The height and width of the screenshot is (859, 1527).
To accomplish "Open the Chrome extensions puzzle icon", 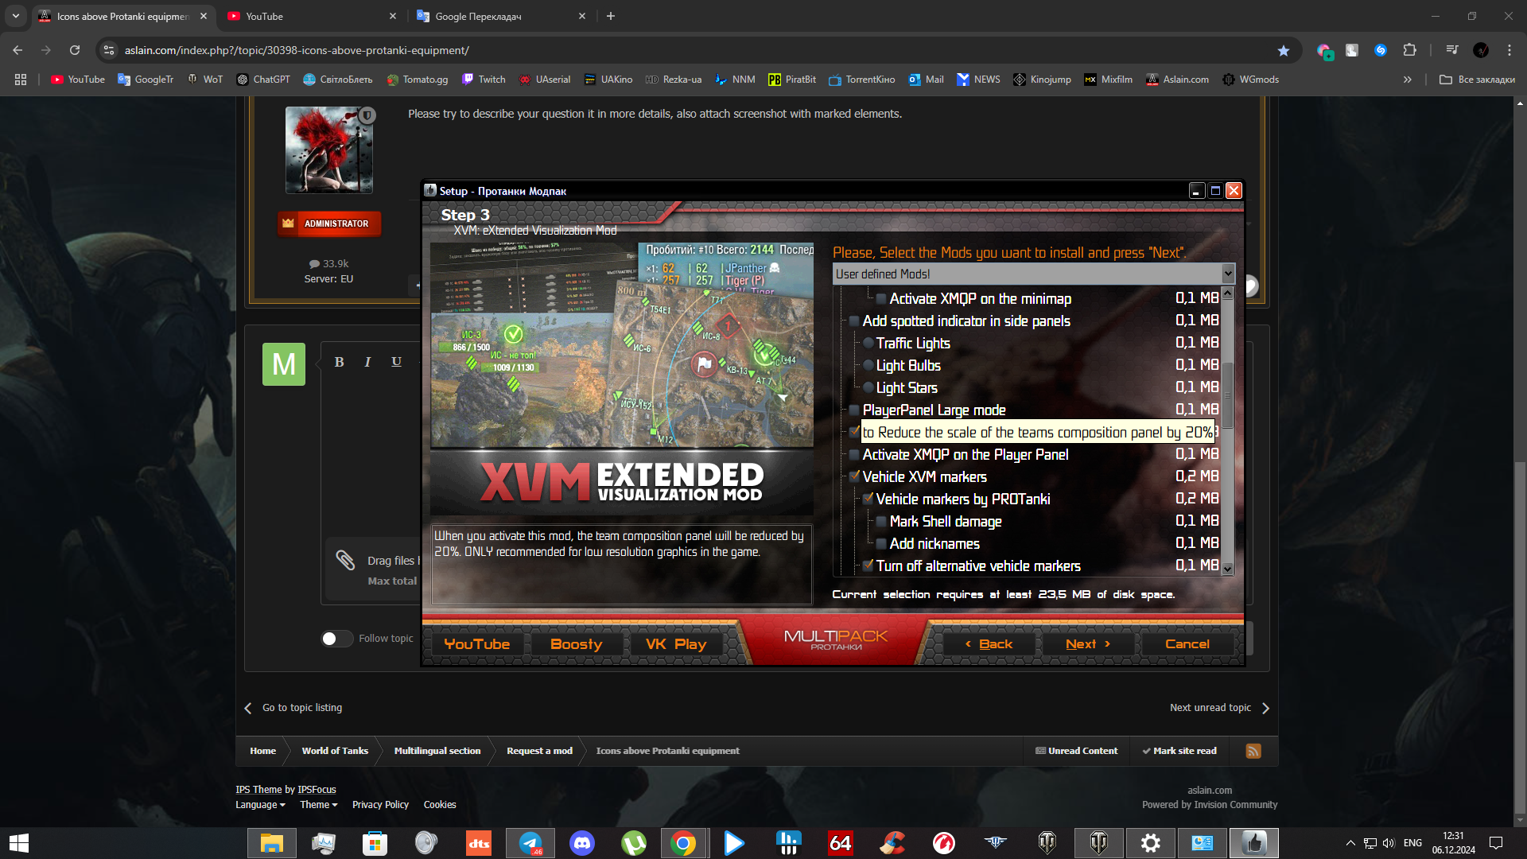I will tap(1409, 50).
